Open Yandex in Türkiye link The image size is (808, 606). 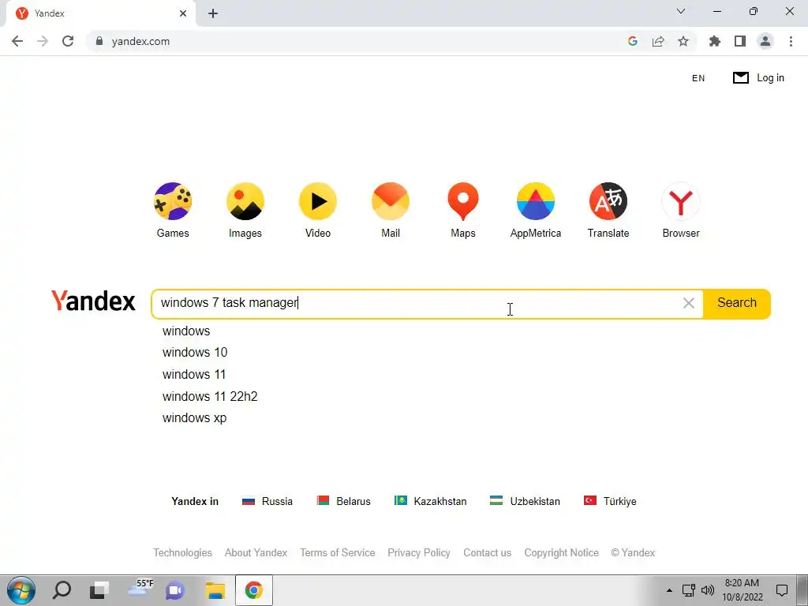coord(610,501)
